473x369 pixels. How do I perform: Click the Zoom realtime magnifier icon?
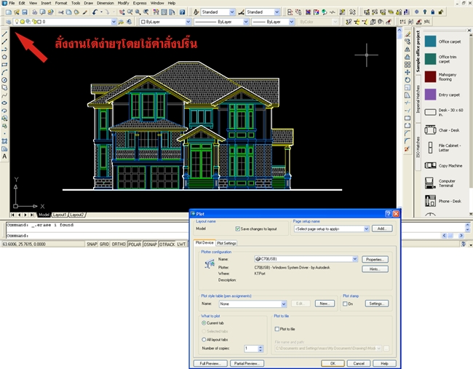coord(130,12)
